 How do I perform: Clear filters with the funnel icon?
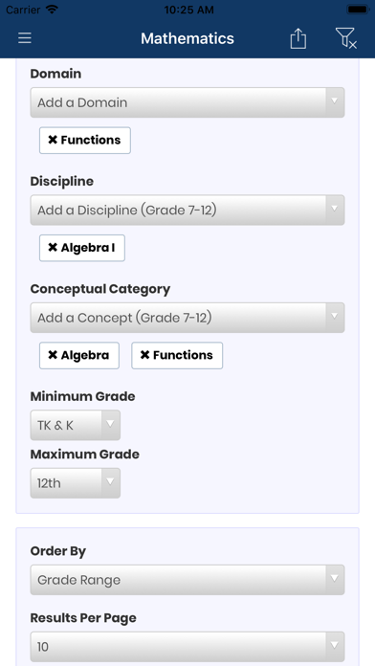point(345,38)
